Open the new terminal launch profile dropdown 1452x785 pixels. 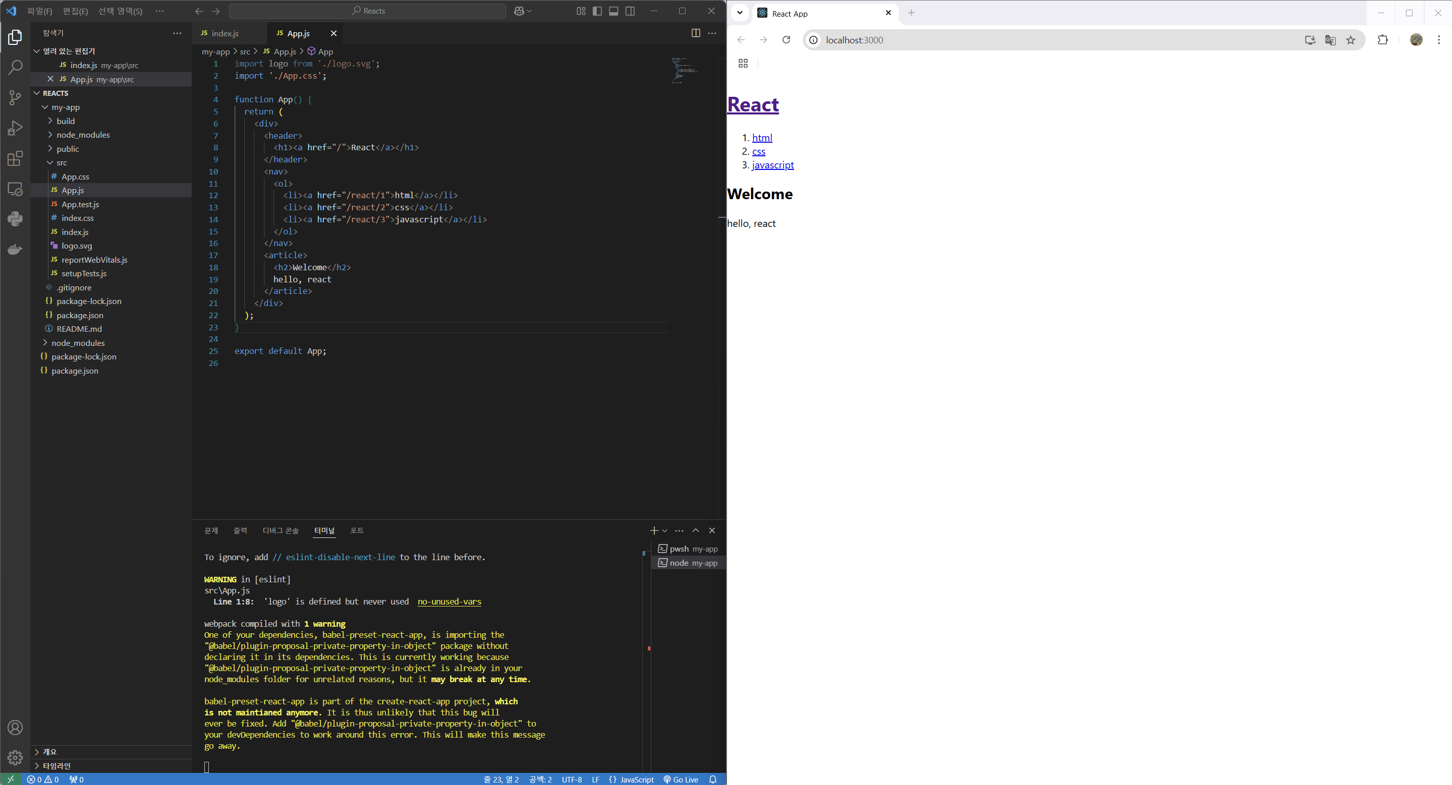(x=665, y=530)
